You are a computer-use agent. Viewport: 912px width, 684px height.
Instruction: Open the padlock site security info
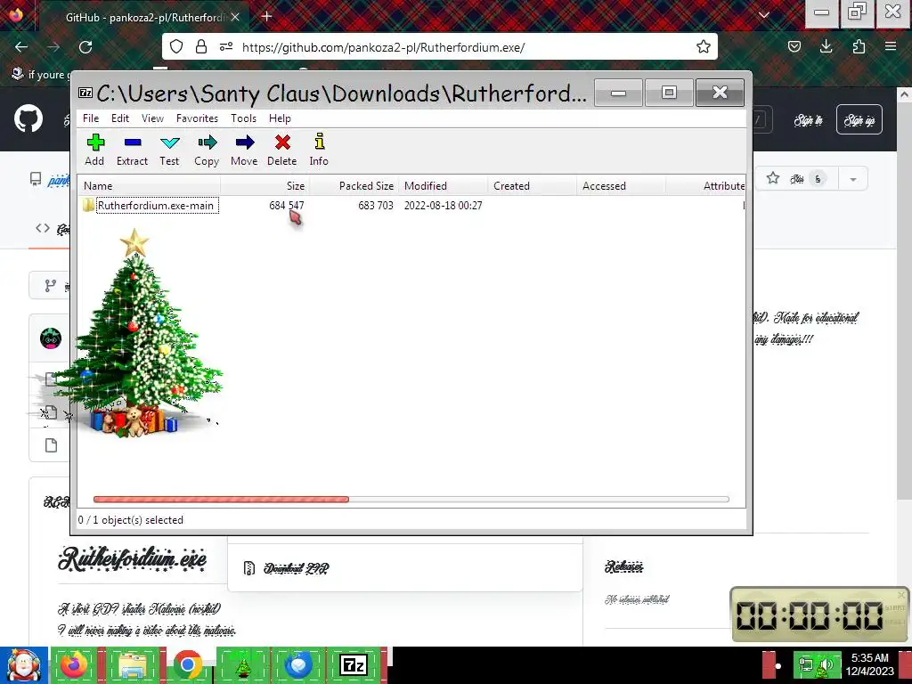201,47
